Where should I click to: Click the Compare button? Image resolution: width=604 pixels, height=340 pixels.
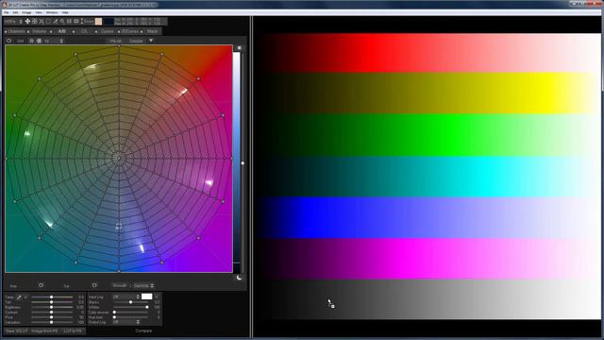[143, 331]
